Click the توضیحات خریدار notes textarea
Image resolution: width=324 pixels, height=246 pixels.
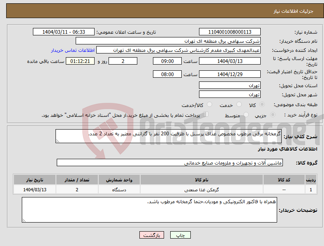149,210
